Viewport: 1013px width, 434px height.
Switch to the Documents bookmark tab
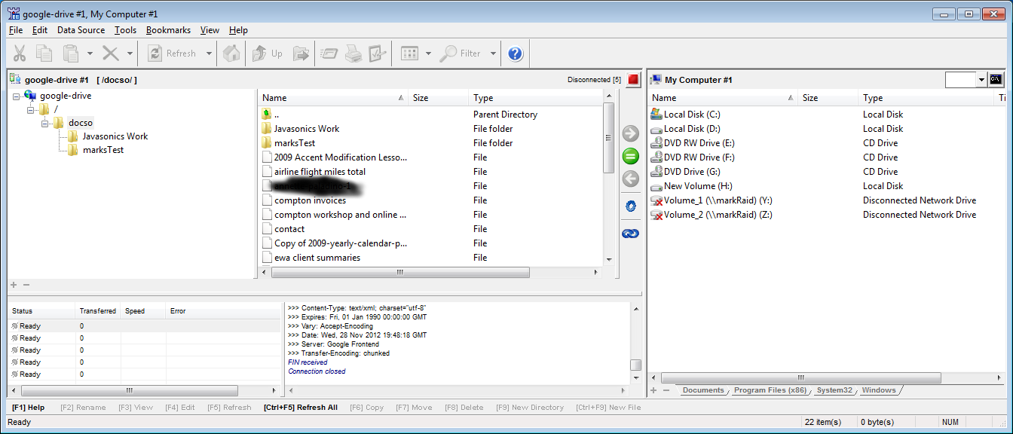[x=702, y=390]
